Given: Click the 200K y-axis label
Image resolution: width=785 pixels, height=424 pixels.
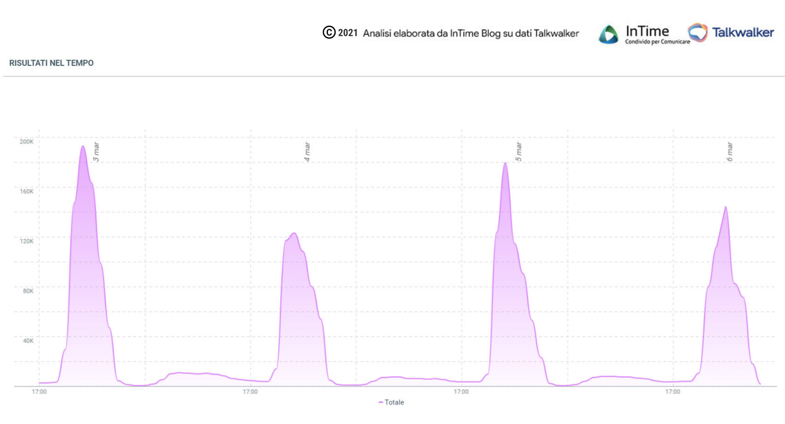Looking at the screenshot, I should click(26, 141).
